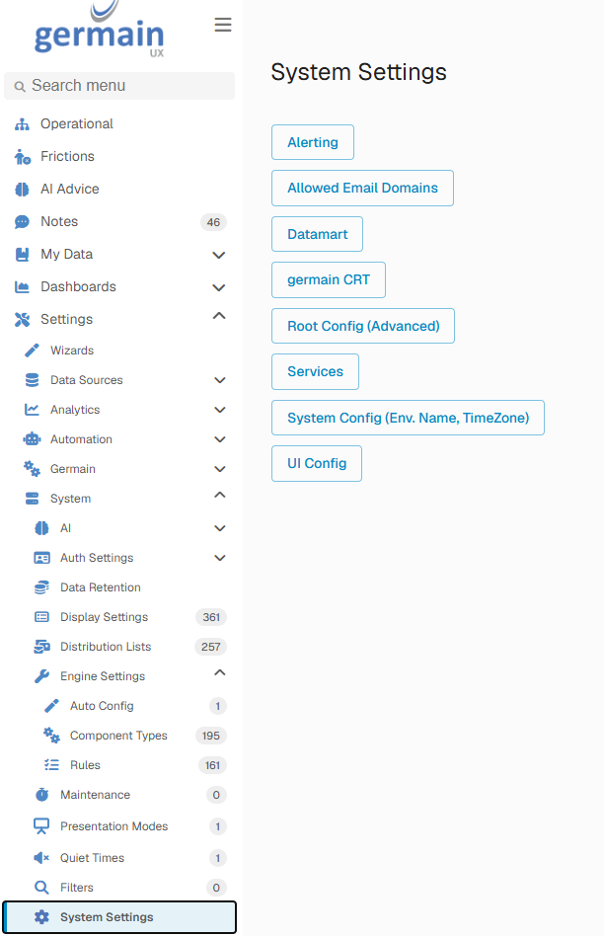Click the Component Types badge 195
This screenshot has width=604, height=936.
pos(211,736)
